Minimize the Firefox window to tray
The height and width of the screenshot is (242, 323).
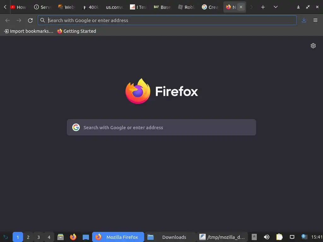(298, 7)
